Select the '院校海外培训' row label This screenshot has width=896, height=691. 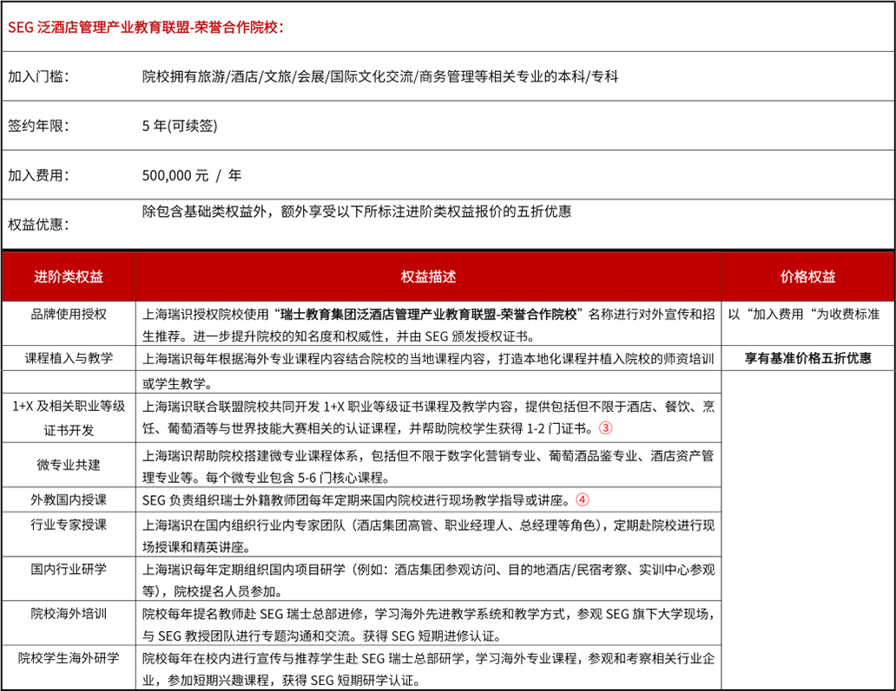point(69,614)
